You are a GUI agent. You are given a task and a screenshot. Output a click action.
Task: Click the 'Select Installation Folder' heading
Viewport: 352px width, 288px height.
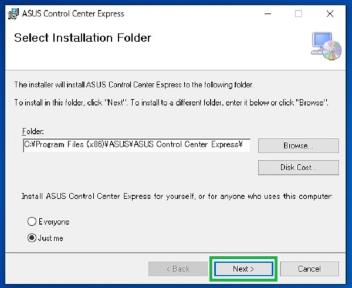pos(83,38)
